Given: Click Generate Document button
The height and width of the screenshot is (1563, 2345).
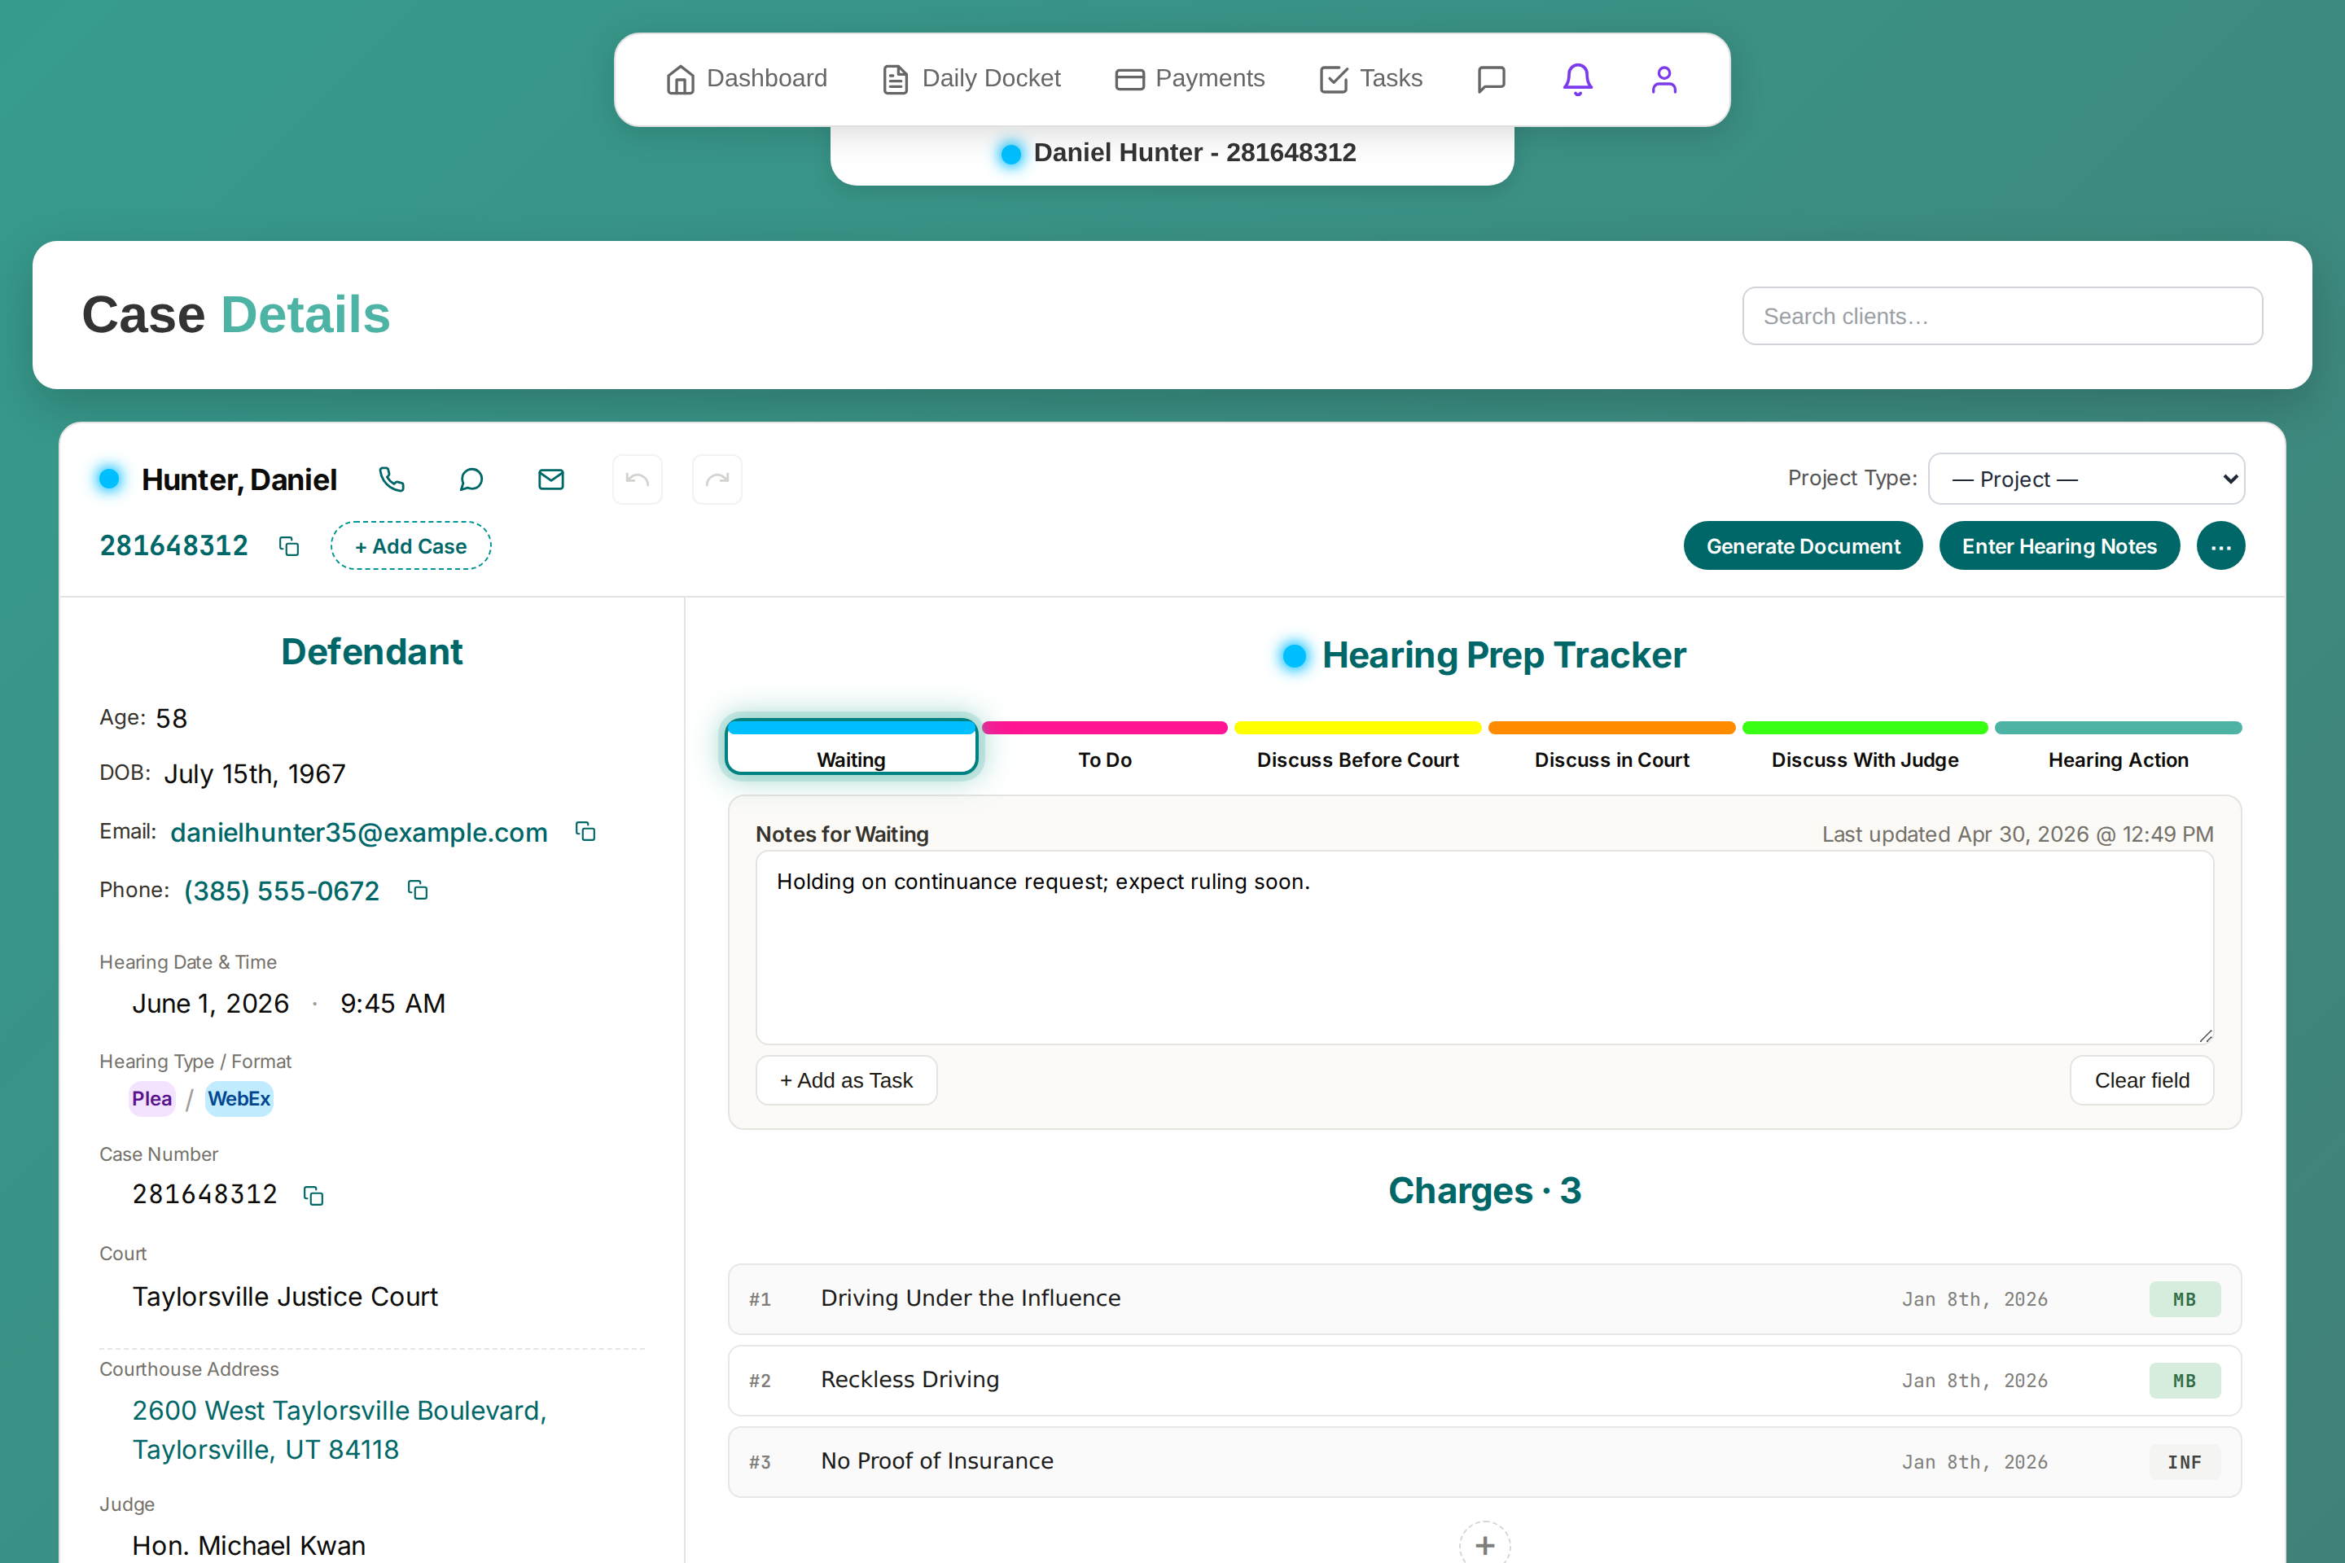Looking at the screenshot, I should click(1803, 546).
